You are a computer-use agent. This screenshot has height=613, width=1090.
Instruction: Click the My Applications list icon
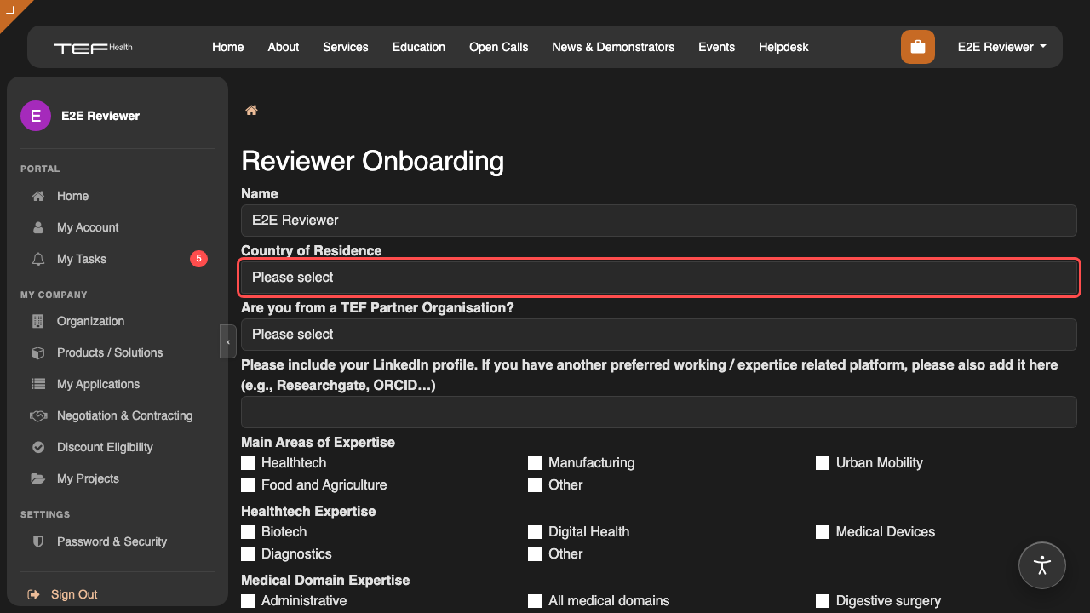[x=37, y=384]
